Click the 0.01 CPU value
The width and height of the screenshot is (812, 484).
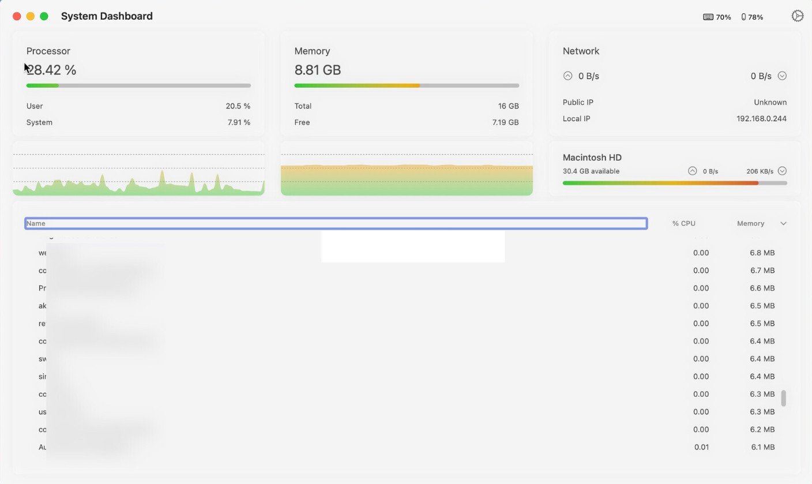(701, 447)
